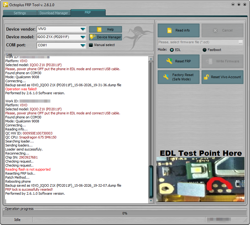Click the Operation progress bar

[125, 213]
